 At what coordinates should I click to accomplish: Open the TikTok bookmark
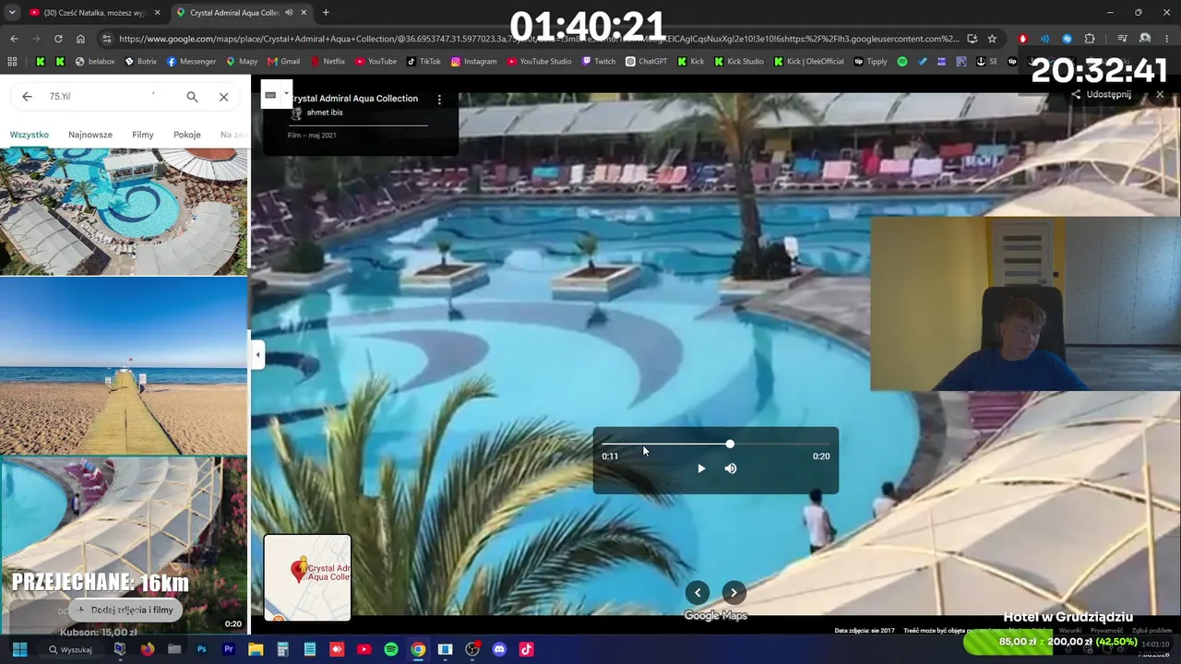click(x=423, y=62)
